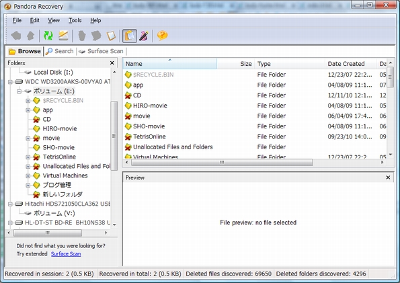Click the Pandora Recovery title bar icon
The width and height of the screenshot is (400, 283).
[7, 6]
